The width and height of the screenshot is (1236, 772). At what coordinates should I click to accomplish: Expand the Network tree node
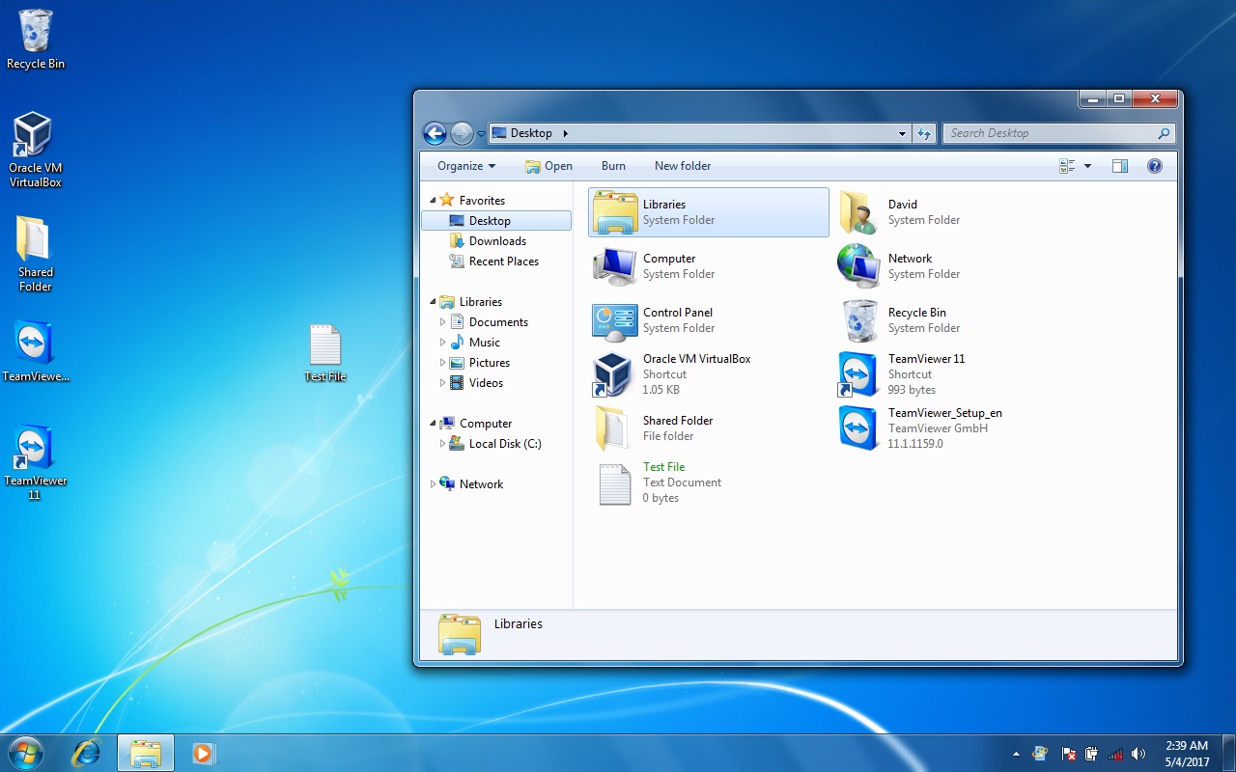[x=433, y=483]
